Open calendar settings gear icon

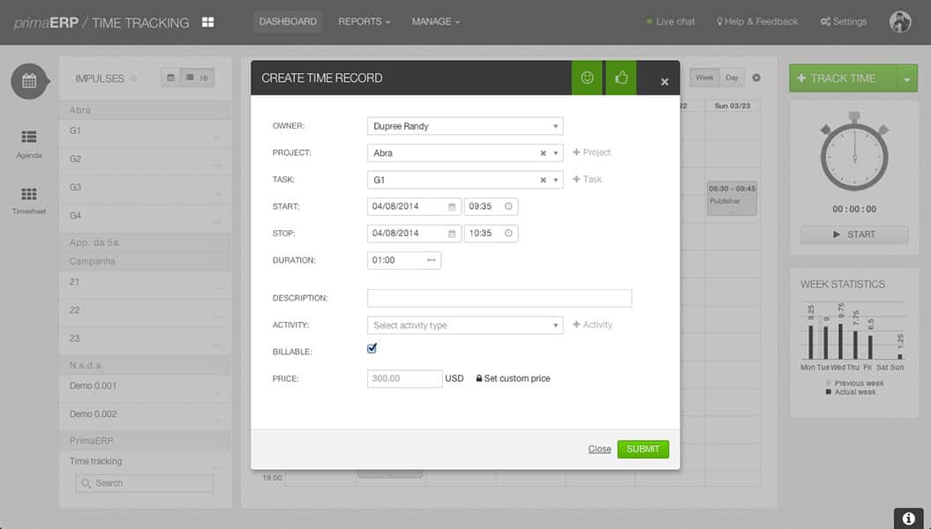tap(756, 78)
